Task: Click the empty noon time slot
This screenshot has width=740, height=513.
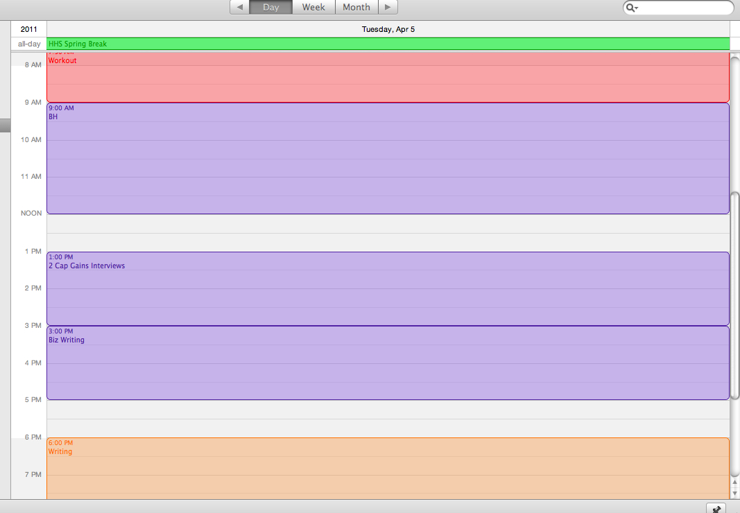Action: click(x=388, y=233)
